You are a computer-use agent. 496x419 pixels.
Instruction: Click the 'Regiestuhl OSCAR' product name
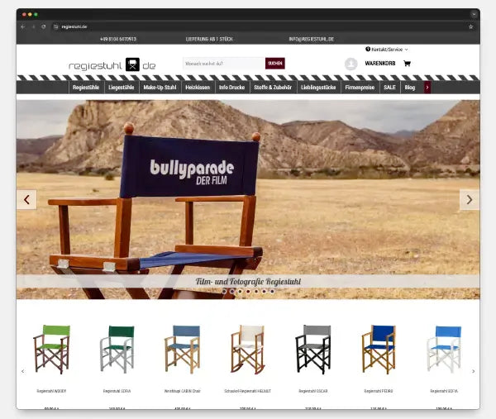(313, 391)
